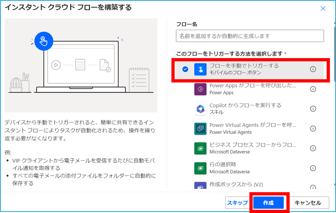Image resolution: width=336 pixels, height=213 pixels.
Task: Click the Power Virtual Agents trigger icon
Action: tap(201, 128)
